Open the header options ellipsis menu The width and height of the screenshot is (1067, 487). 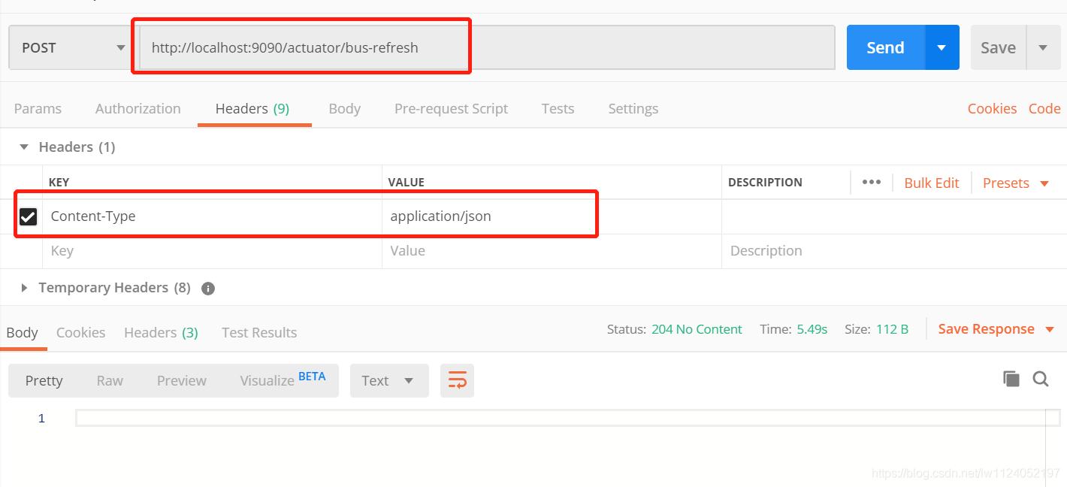(x=871, y=182)
